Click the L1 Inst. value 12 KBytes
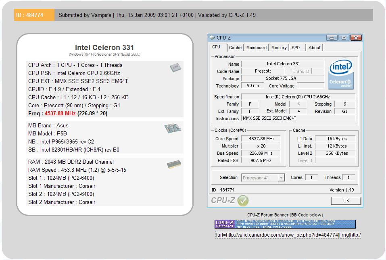 click(335, 146)
